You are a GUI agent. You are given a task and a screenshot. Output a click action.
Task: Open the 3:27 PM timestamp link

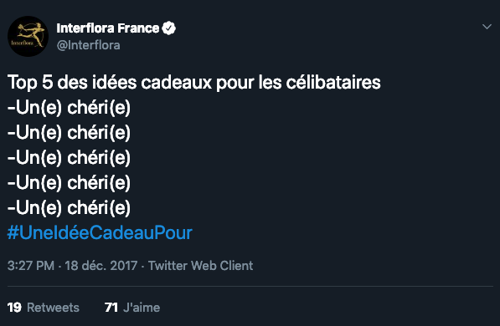tap(31, 266)
